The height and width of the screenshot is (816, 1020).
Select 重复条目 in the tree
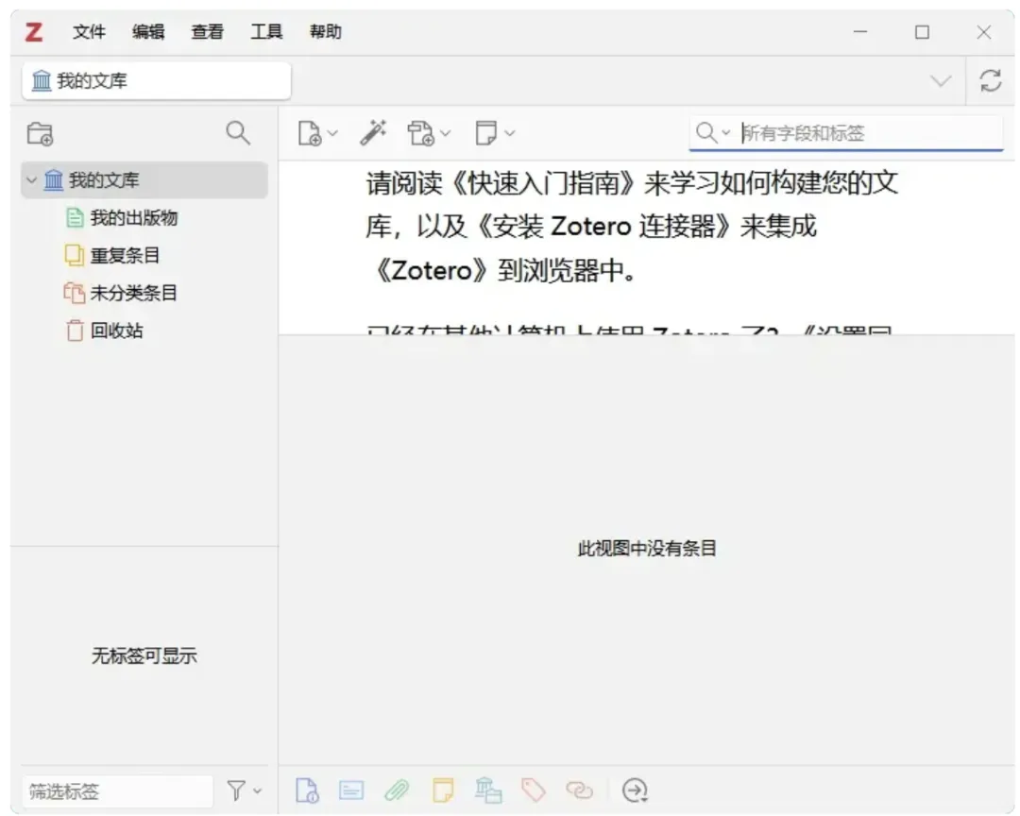pyautogui.click(x=125, y=255)
